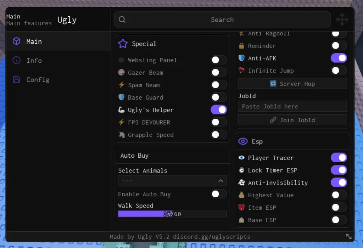Image resolution: width=363 pixels, height=248 pixels.
Task: Click the search magnifier icon
Action: click(122, 19)
